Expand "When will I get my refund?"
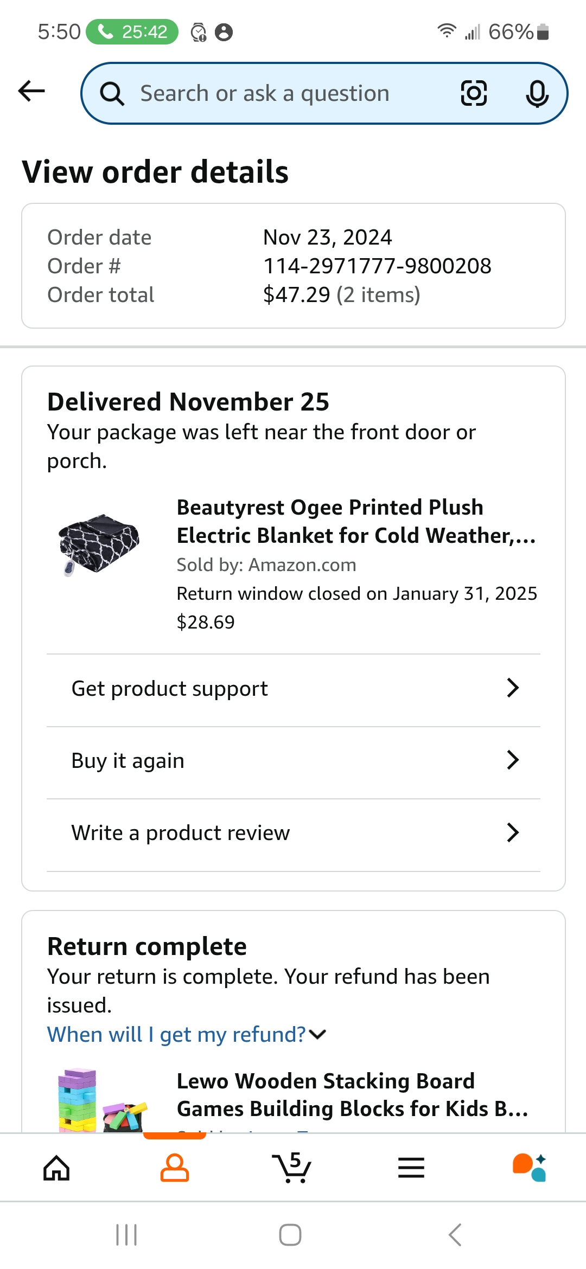Image resolution: width=586 pixels, height=1269 pixels. tap(187, 1034)
